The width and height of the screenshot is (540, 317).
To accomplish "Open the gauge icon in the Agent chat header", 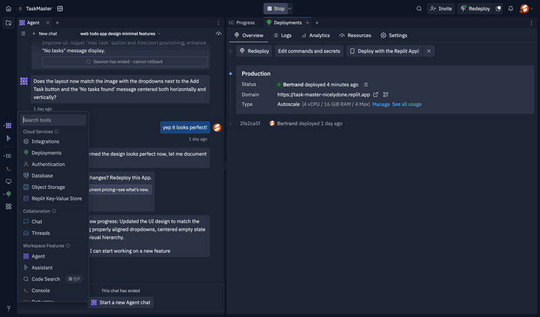I will tap(218, 34).
